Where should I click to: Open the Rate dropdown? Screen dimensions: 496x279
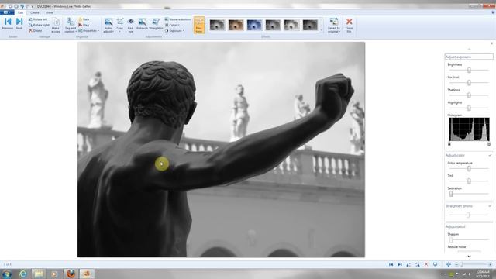[84, 19]
